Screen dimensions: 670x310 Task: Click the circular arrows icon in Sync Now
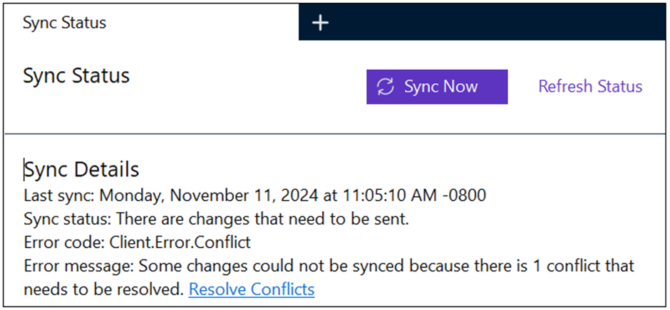click(x=386, y=87)
